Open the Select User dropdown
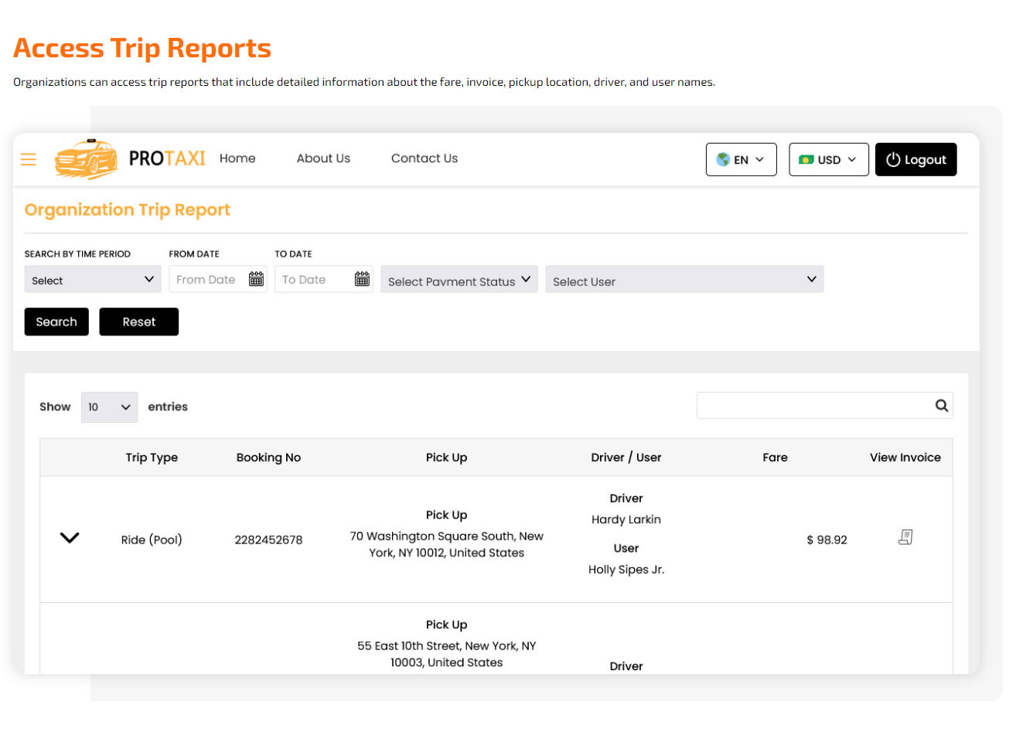 pyautogui.click(x=685, y=279)
